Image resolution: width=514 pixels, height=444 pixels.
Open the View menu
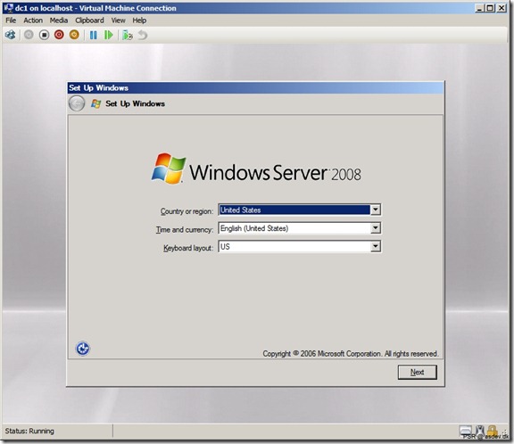click(x=119, y=21)
